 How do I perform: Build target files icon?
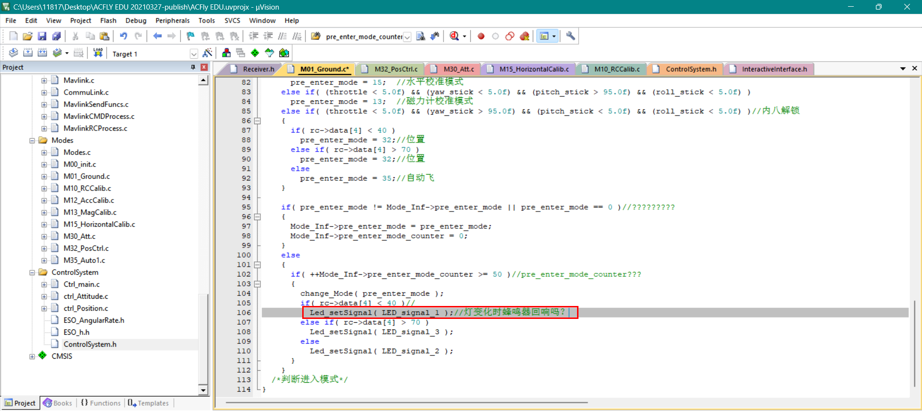pyautogui.click(x=28, y=53)
